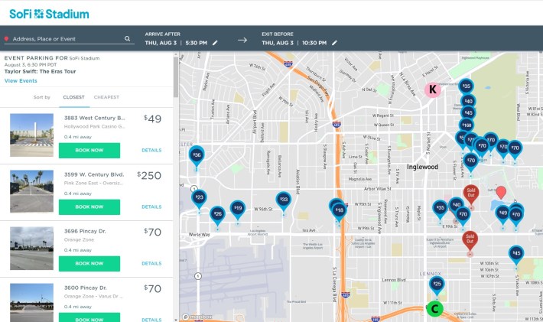Image resolution: width=543 pixels, height=322 pixels.
Task: Switch to the Cheapest sort tab
Action: [x=106, y=97]
